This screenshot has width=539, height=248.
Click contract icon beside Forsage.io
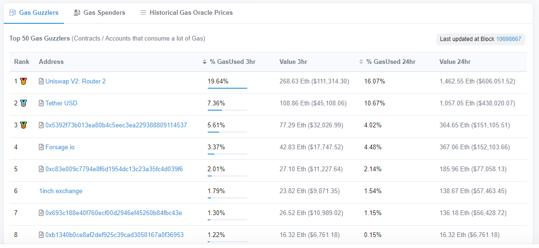click(41, 147)
